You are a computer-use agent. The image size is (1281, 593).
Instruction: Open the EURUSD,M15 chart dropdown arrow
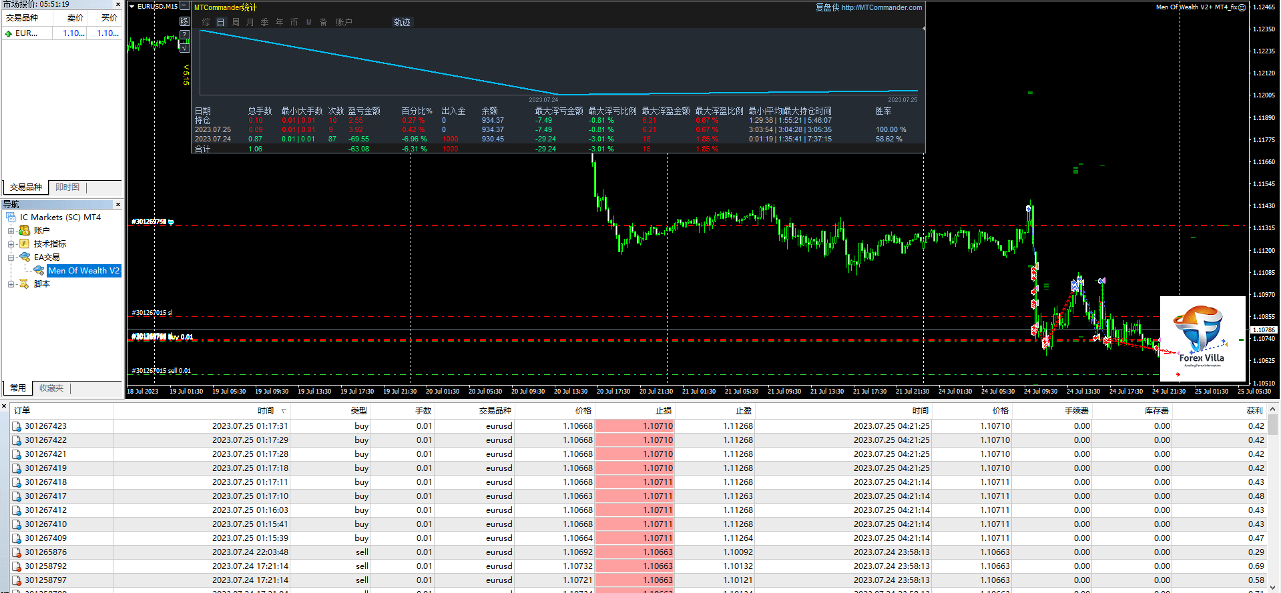click(x=132, y=6)
